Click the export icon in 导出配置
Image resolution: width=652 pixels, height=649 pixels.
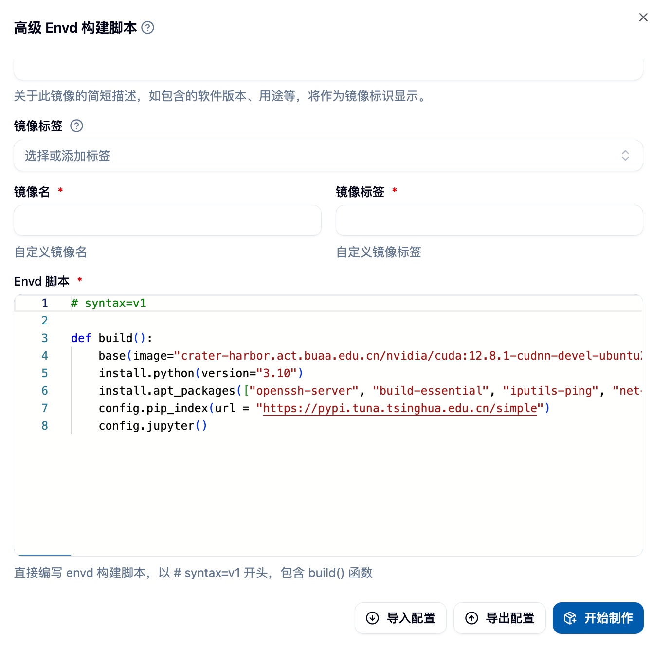(x=471, y=618)
